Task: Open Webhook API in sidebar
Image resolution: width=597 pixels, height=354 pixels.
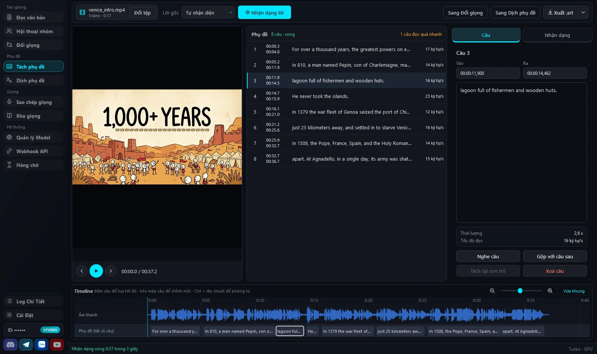Action: (x=34, y=151)
